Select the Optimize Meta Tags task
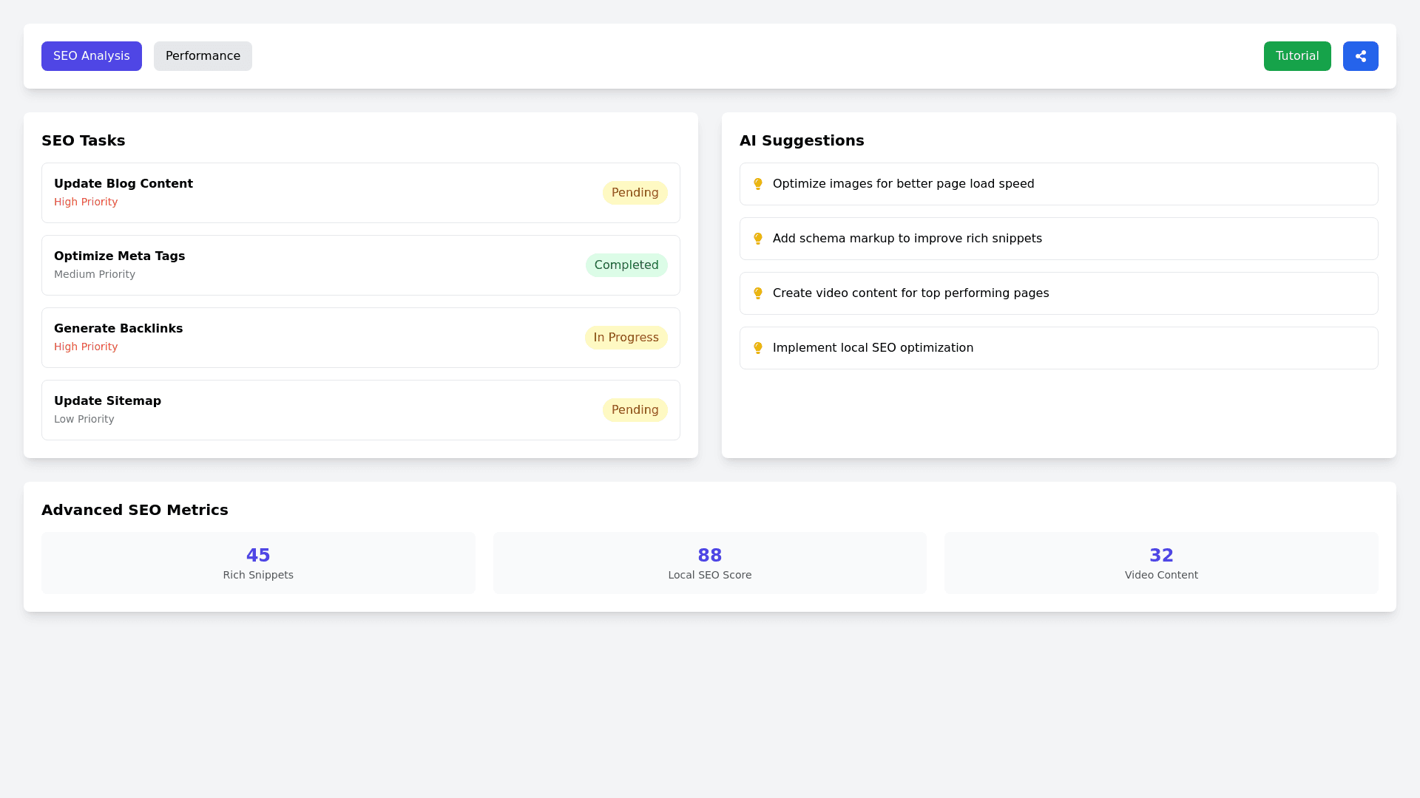 tap(120, 256)
